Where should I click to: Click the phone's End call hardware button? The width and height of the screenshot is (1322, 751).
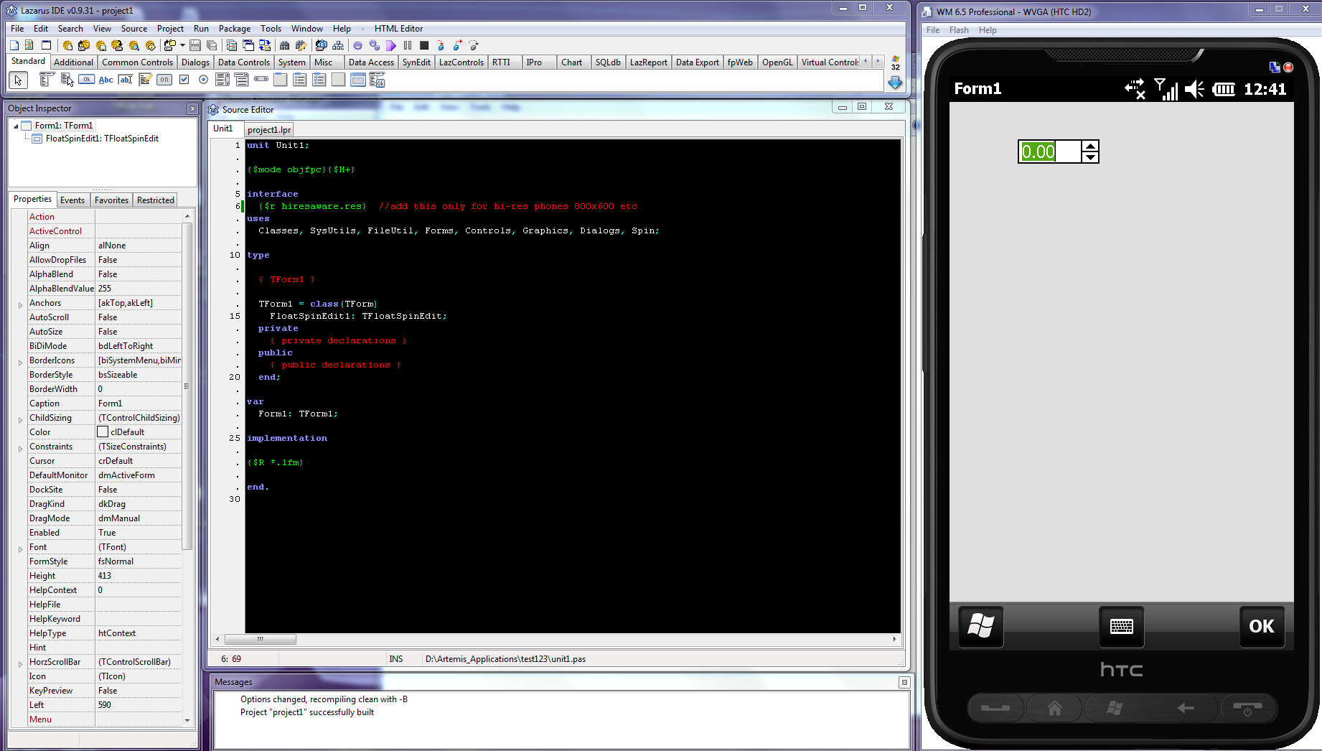pos(1247,709)
